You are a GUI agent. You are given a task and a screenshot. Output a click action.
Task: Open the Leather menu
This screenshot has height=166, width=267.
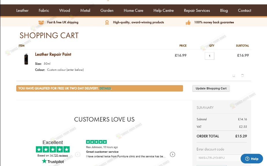(x=22, y=10)
